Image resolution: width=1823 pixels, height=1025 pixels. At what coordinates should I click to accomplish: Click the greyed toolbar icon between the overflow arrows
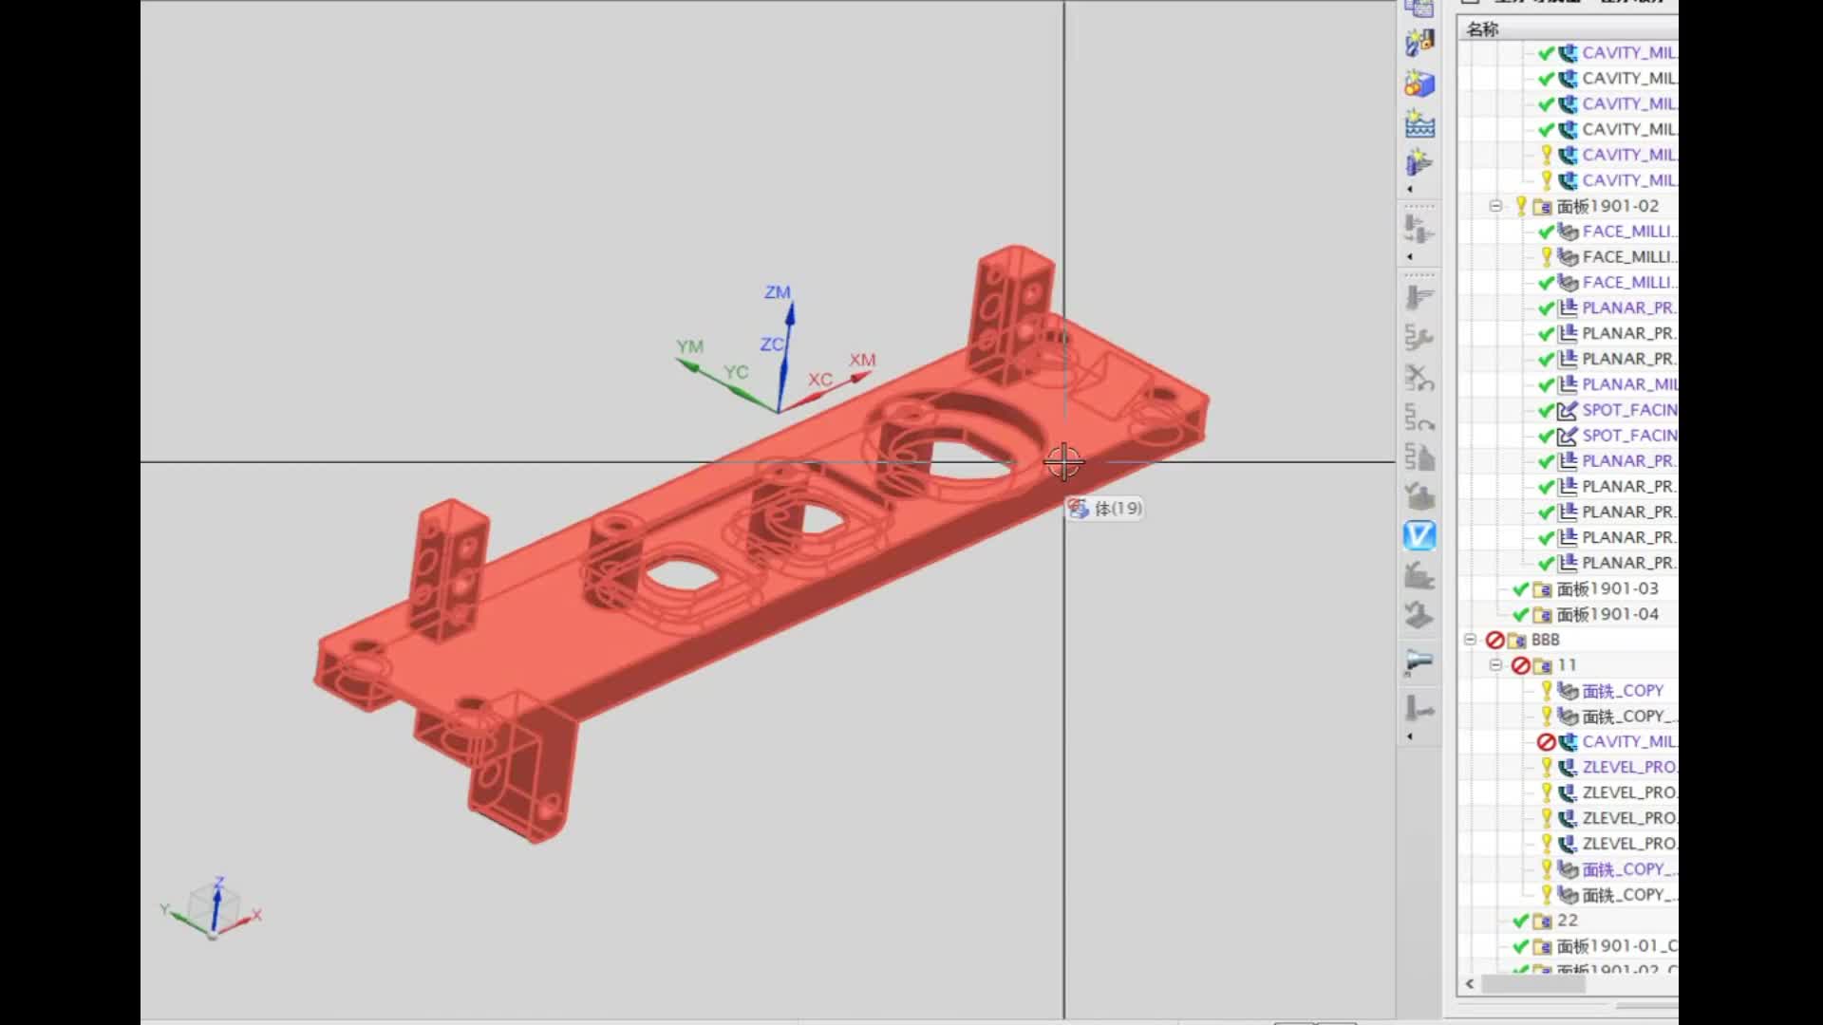pos(1419,230)
